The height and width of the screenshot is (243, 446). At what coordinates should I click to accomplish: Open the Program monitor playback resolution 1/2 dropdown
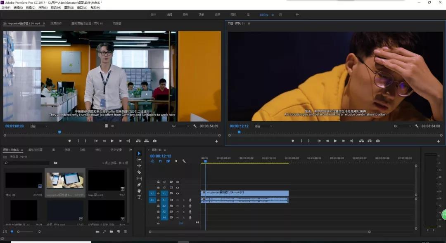(x=401, y=126)
